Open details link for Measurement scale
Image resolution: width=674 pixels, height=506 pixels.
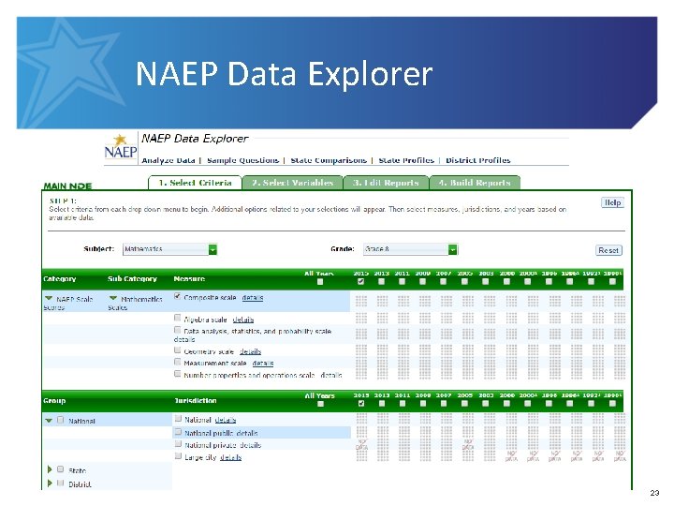point(263,364)
